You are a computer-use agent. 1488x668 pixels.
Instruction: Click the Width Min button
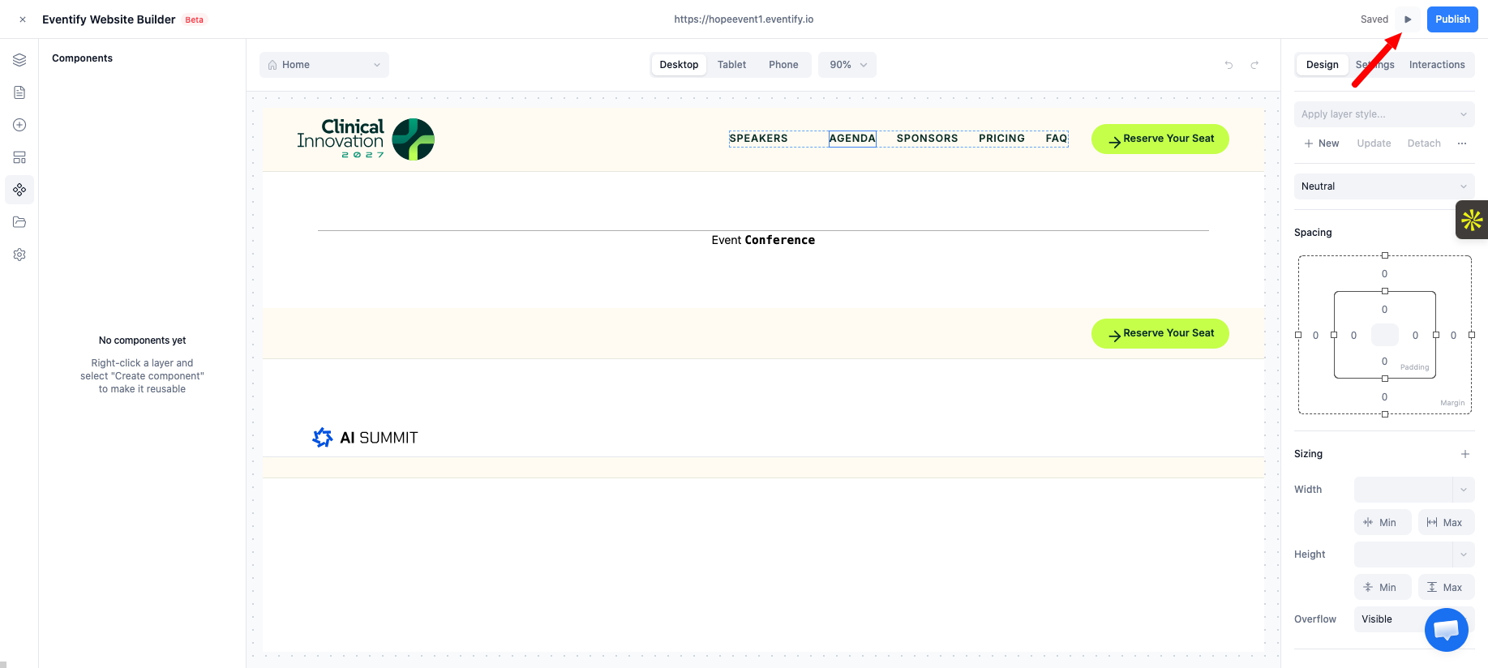(x=1383, y=523)
